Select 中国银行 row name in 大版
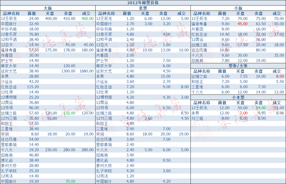 tap(8, 24)
